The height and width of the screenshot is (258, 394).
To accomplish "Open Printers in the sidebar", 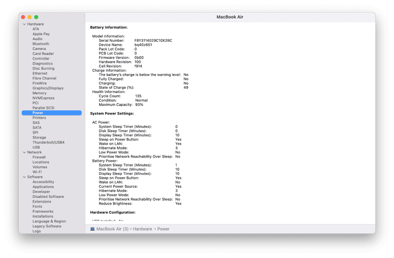I will point(39,118).
